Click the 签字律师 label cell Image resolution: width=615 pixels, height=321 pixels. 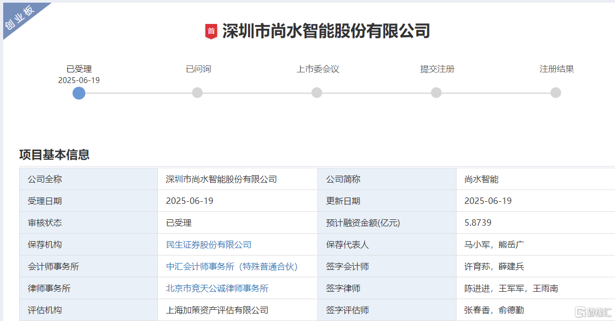coord(387,289)
